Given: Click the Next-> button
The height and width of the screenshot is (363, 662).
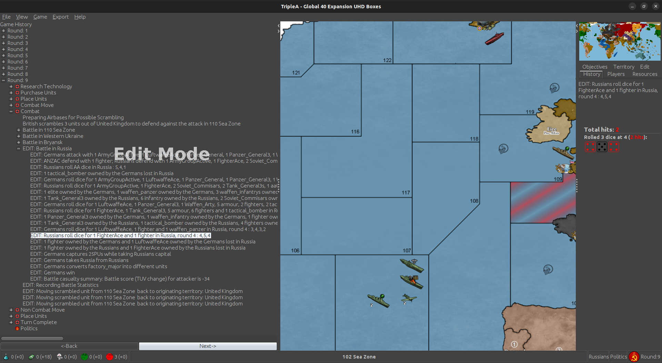Looking at the screenshot, I should (x=208, y=346).
